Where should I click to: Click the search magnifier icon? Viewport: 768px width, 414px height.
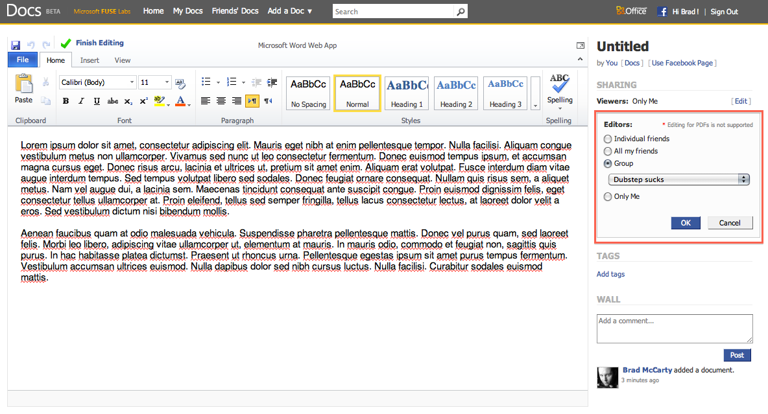pos(461,11)
